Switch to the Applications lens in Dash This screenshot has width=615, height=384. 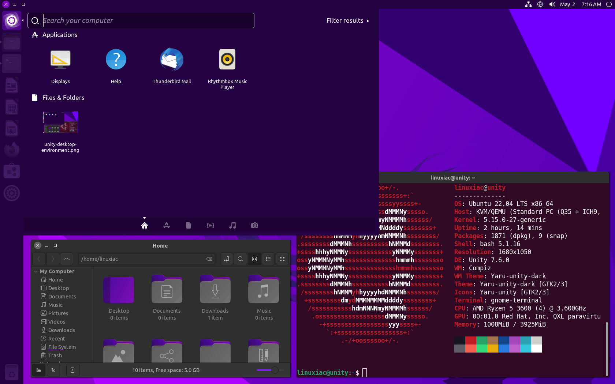pos(167,225)
